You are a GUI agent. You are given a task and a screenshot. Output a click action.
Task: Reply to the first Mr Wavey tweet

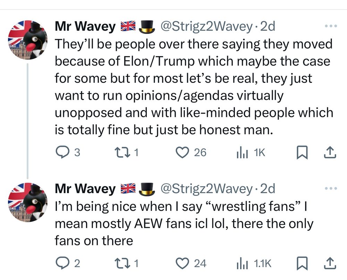coord(62,152)
